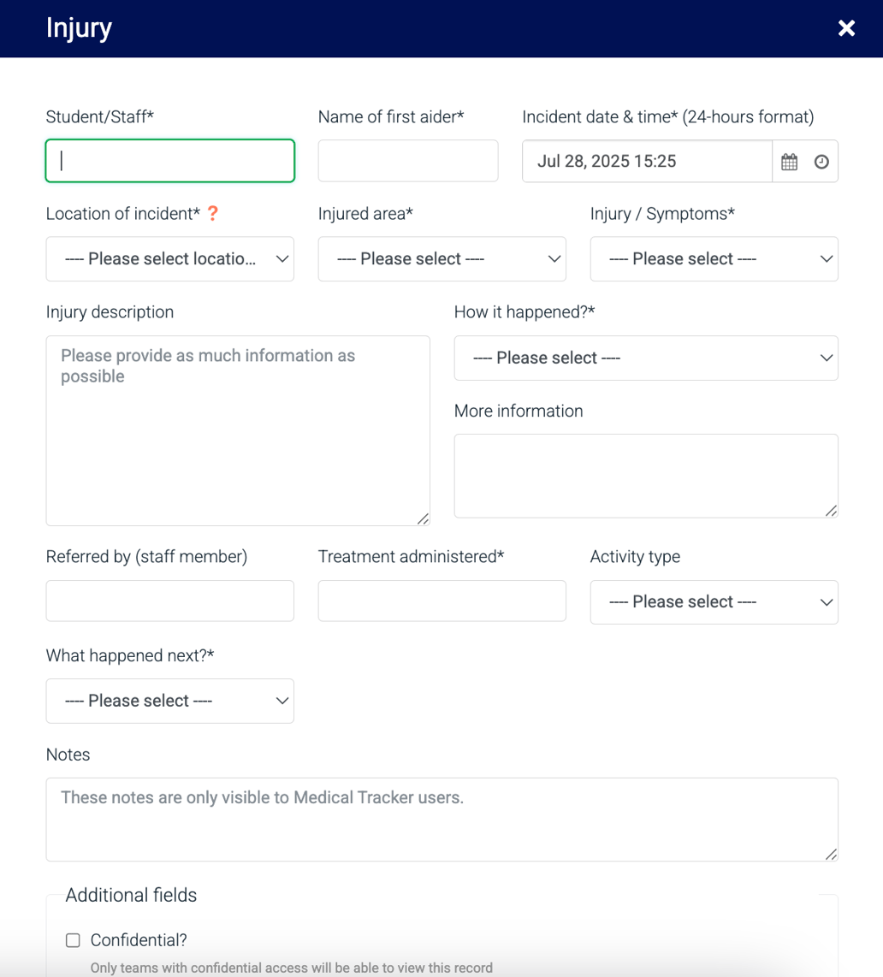Enable the Confidential checkbox
This screenshot has width=883, height=977.
coord(73,939)
